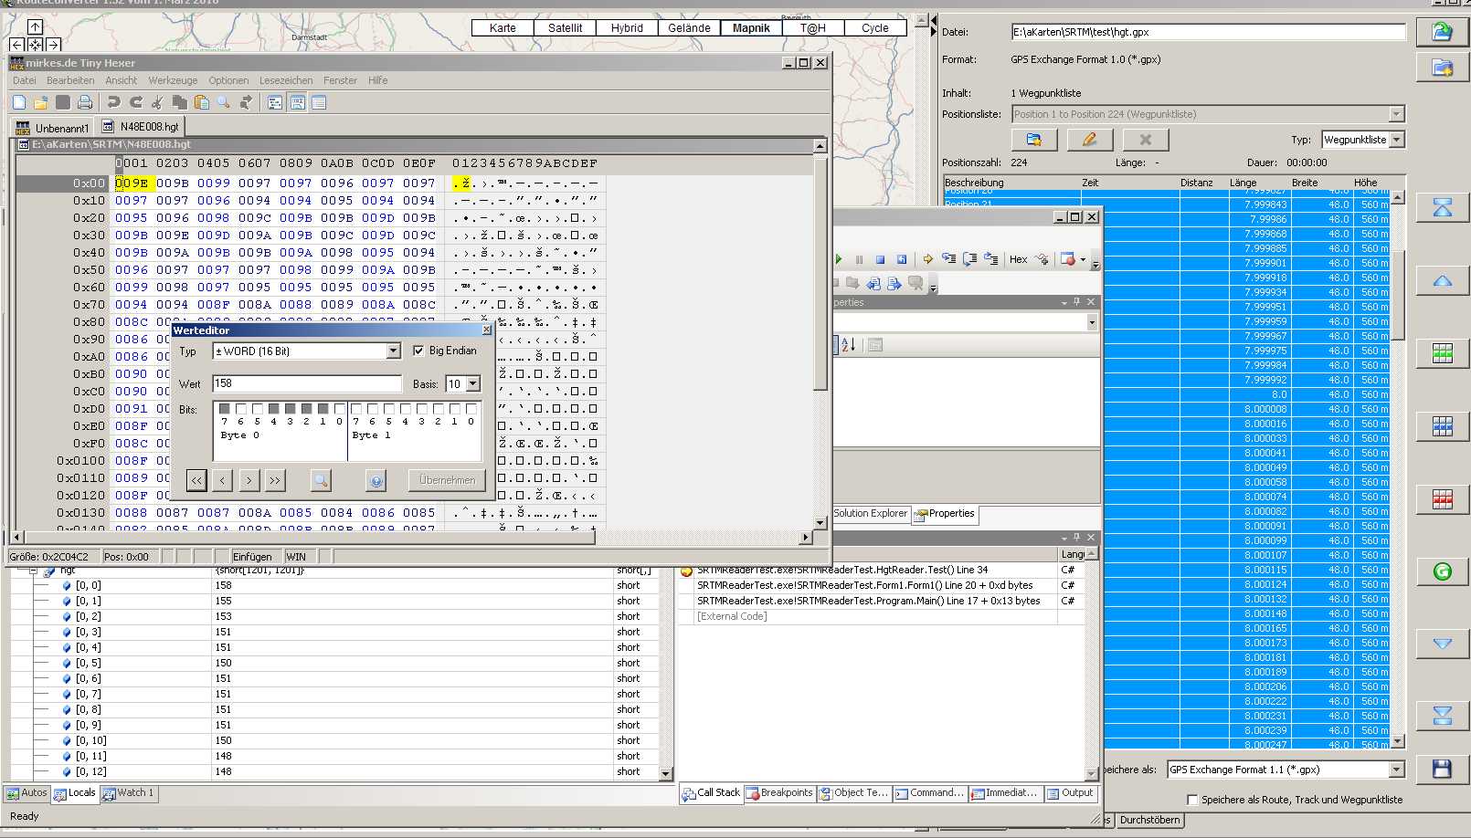Enable Speichere als Route, Track und Wegpunktliste
This screenshot has height=838, width=1471.
point(1192,800)
